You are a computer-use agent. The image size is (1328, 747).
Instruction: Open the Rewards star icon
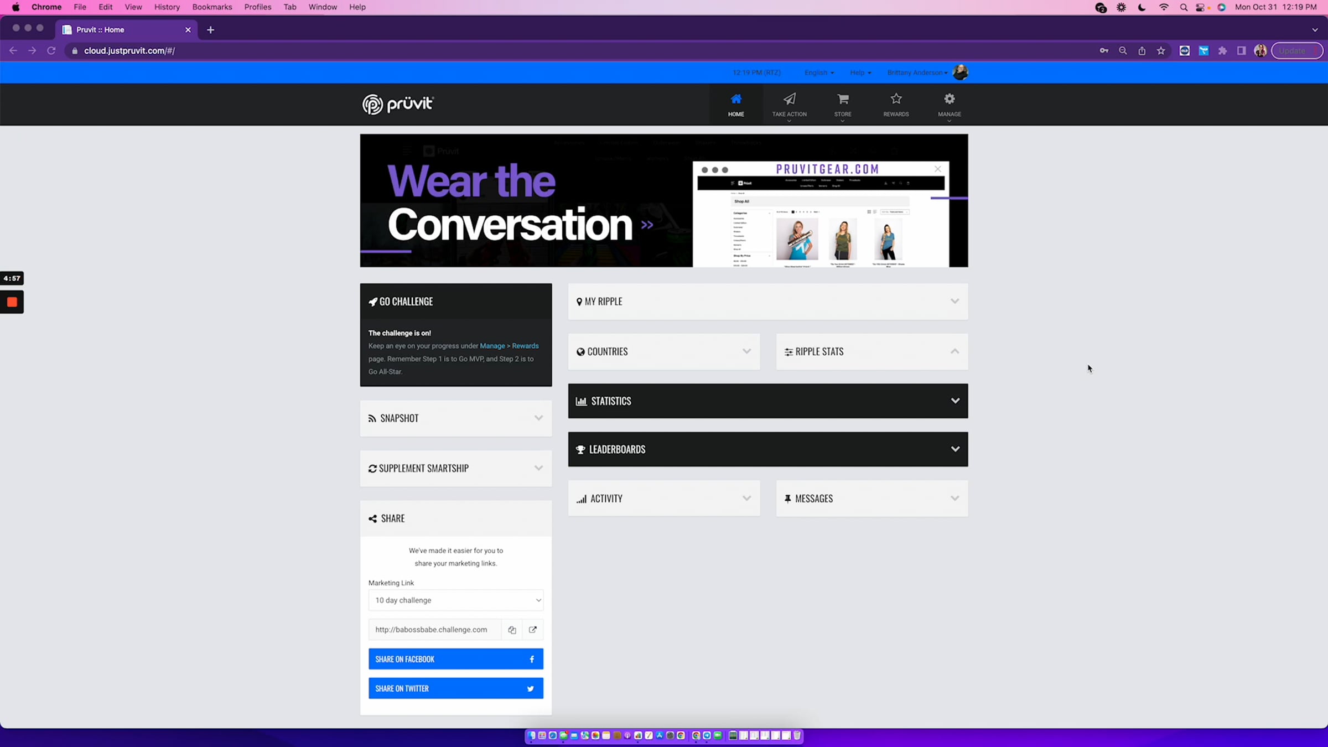pos(896,100)
